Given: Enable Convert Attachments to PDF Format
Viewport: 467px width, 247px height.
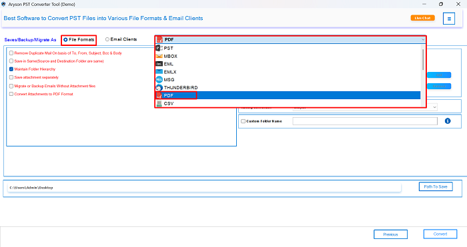Looking at the screenshot, I should (11, 94).
